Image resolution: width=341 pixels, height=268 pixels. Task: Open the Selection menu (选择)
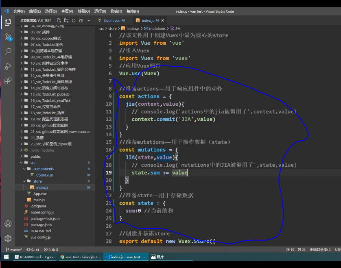pyautogui.click(x=51, y=11)
